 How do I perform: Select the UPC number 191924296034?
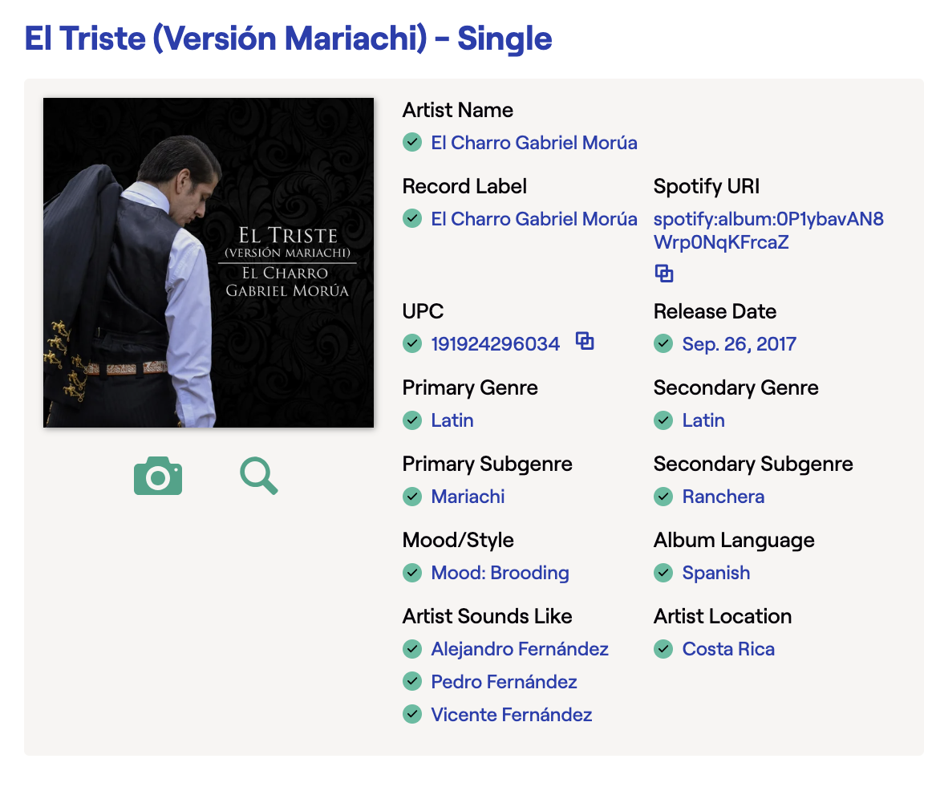(x=495, y=343)
